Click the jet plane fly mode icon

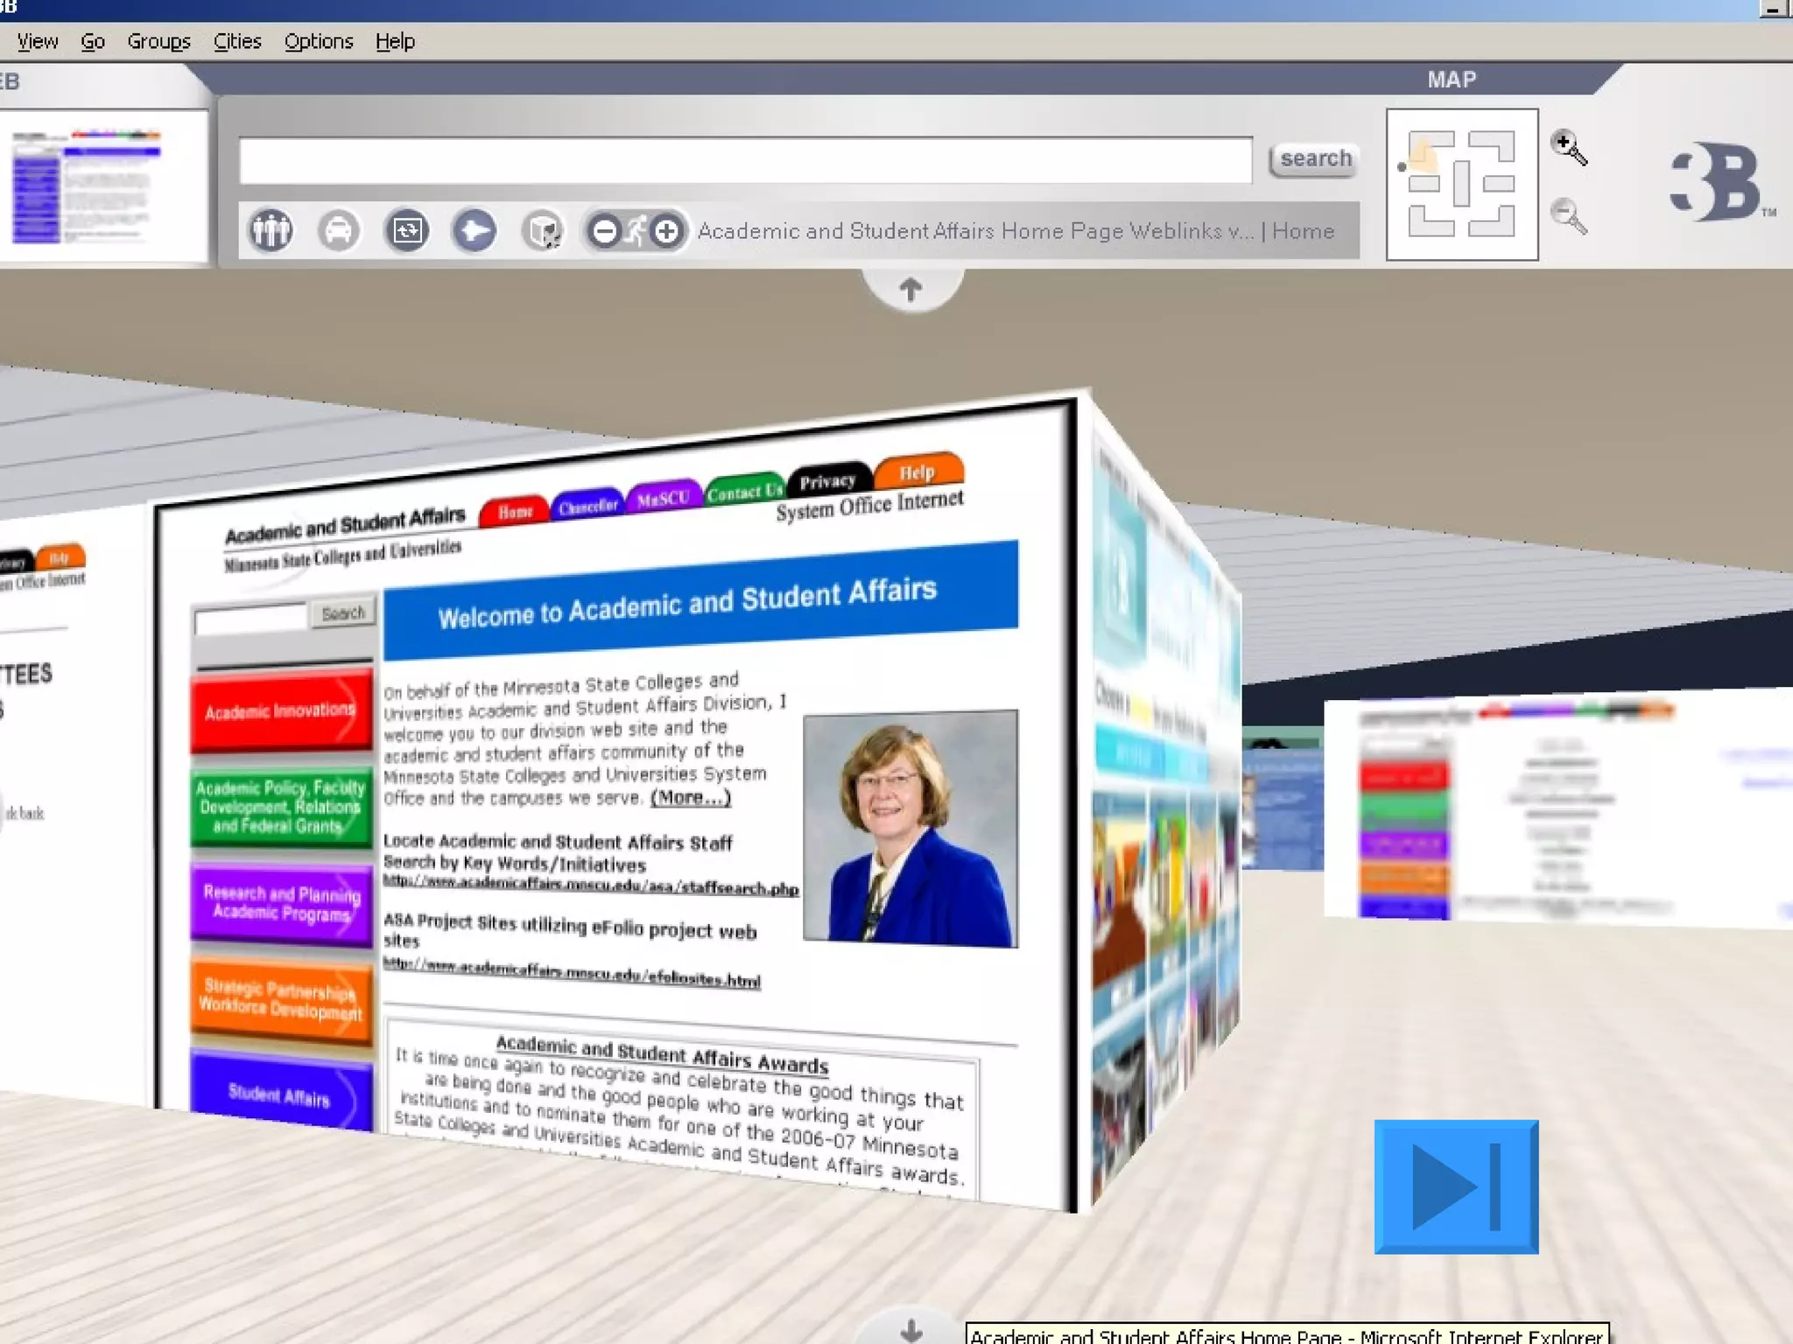[475, 231]
